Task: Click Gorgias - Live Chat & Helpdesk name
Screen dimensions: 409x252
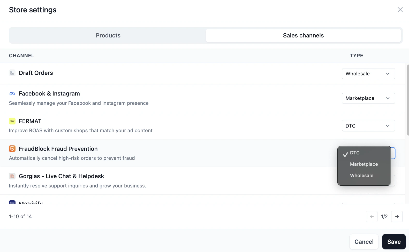Action: 61,176
